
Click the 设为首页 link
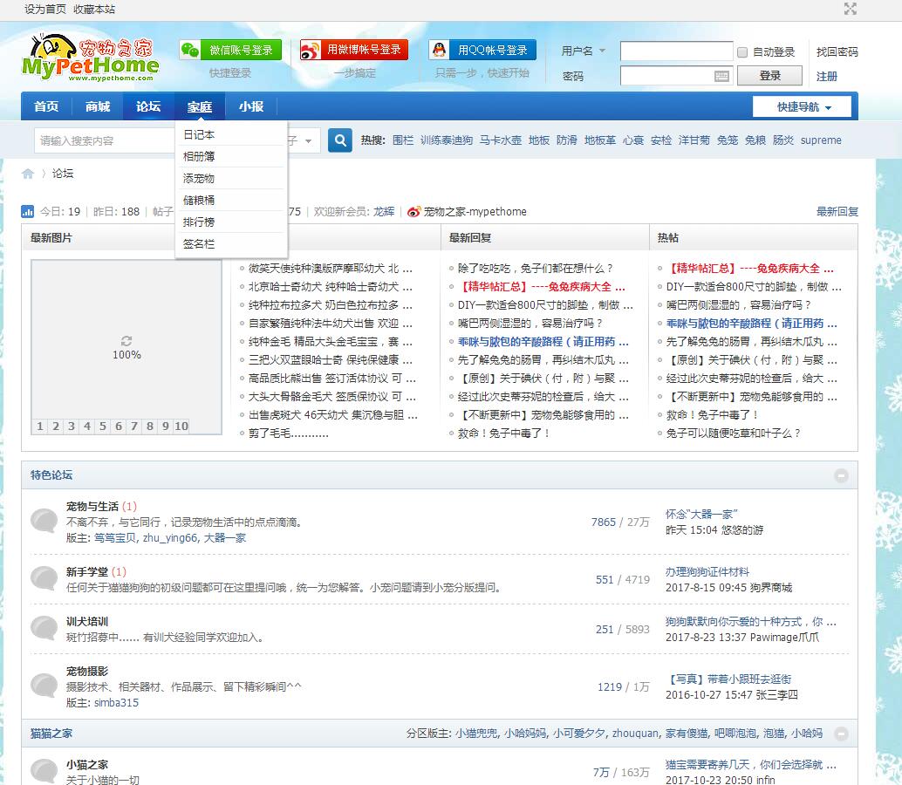tap(44, 10)
